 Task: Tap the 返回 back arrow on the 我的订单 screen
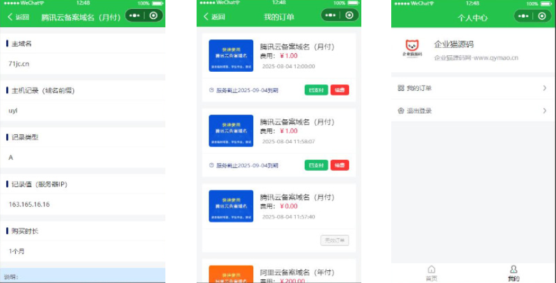click(206, 16)
